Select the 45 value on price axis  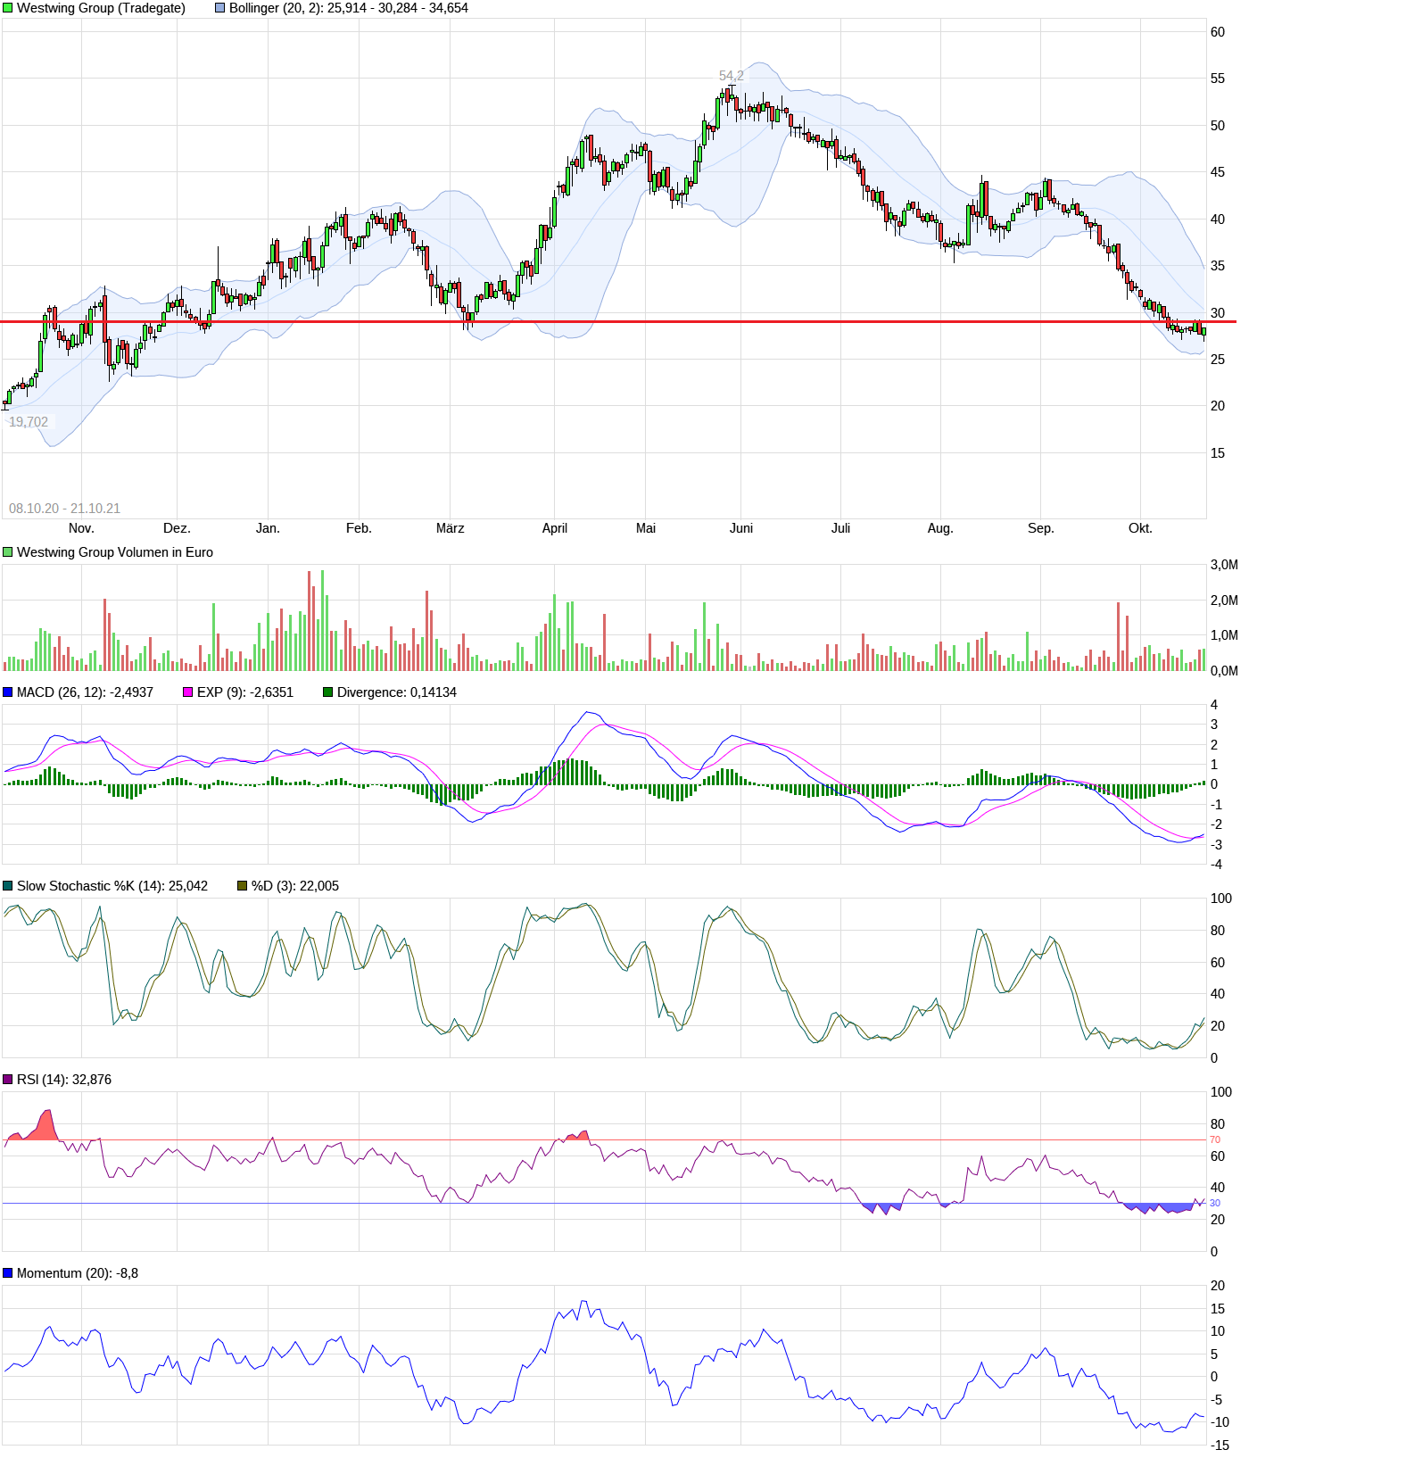click(1218, 172)
